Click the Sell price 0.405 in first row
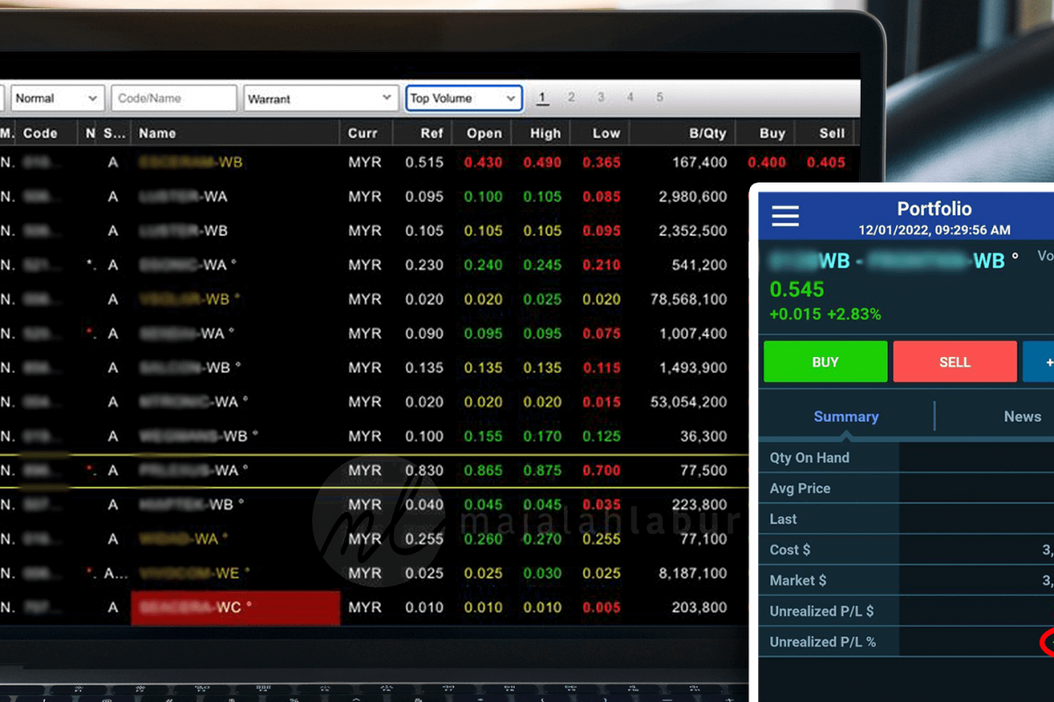This screenshot has height=702, width=1054. [x=826, y=162]
